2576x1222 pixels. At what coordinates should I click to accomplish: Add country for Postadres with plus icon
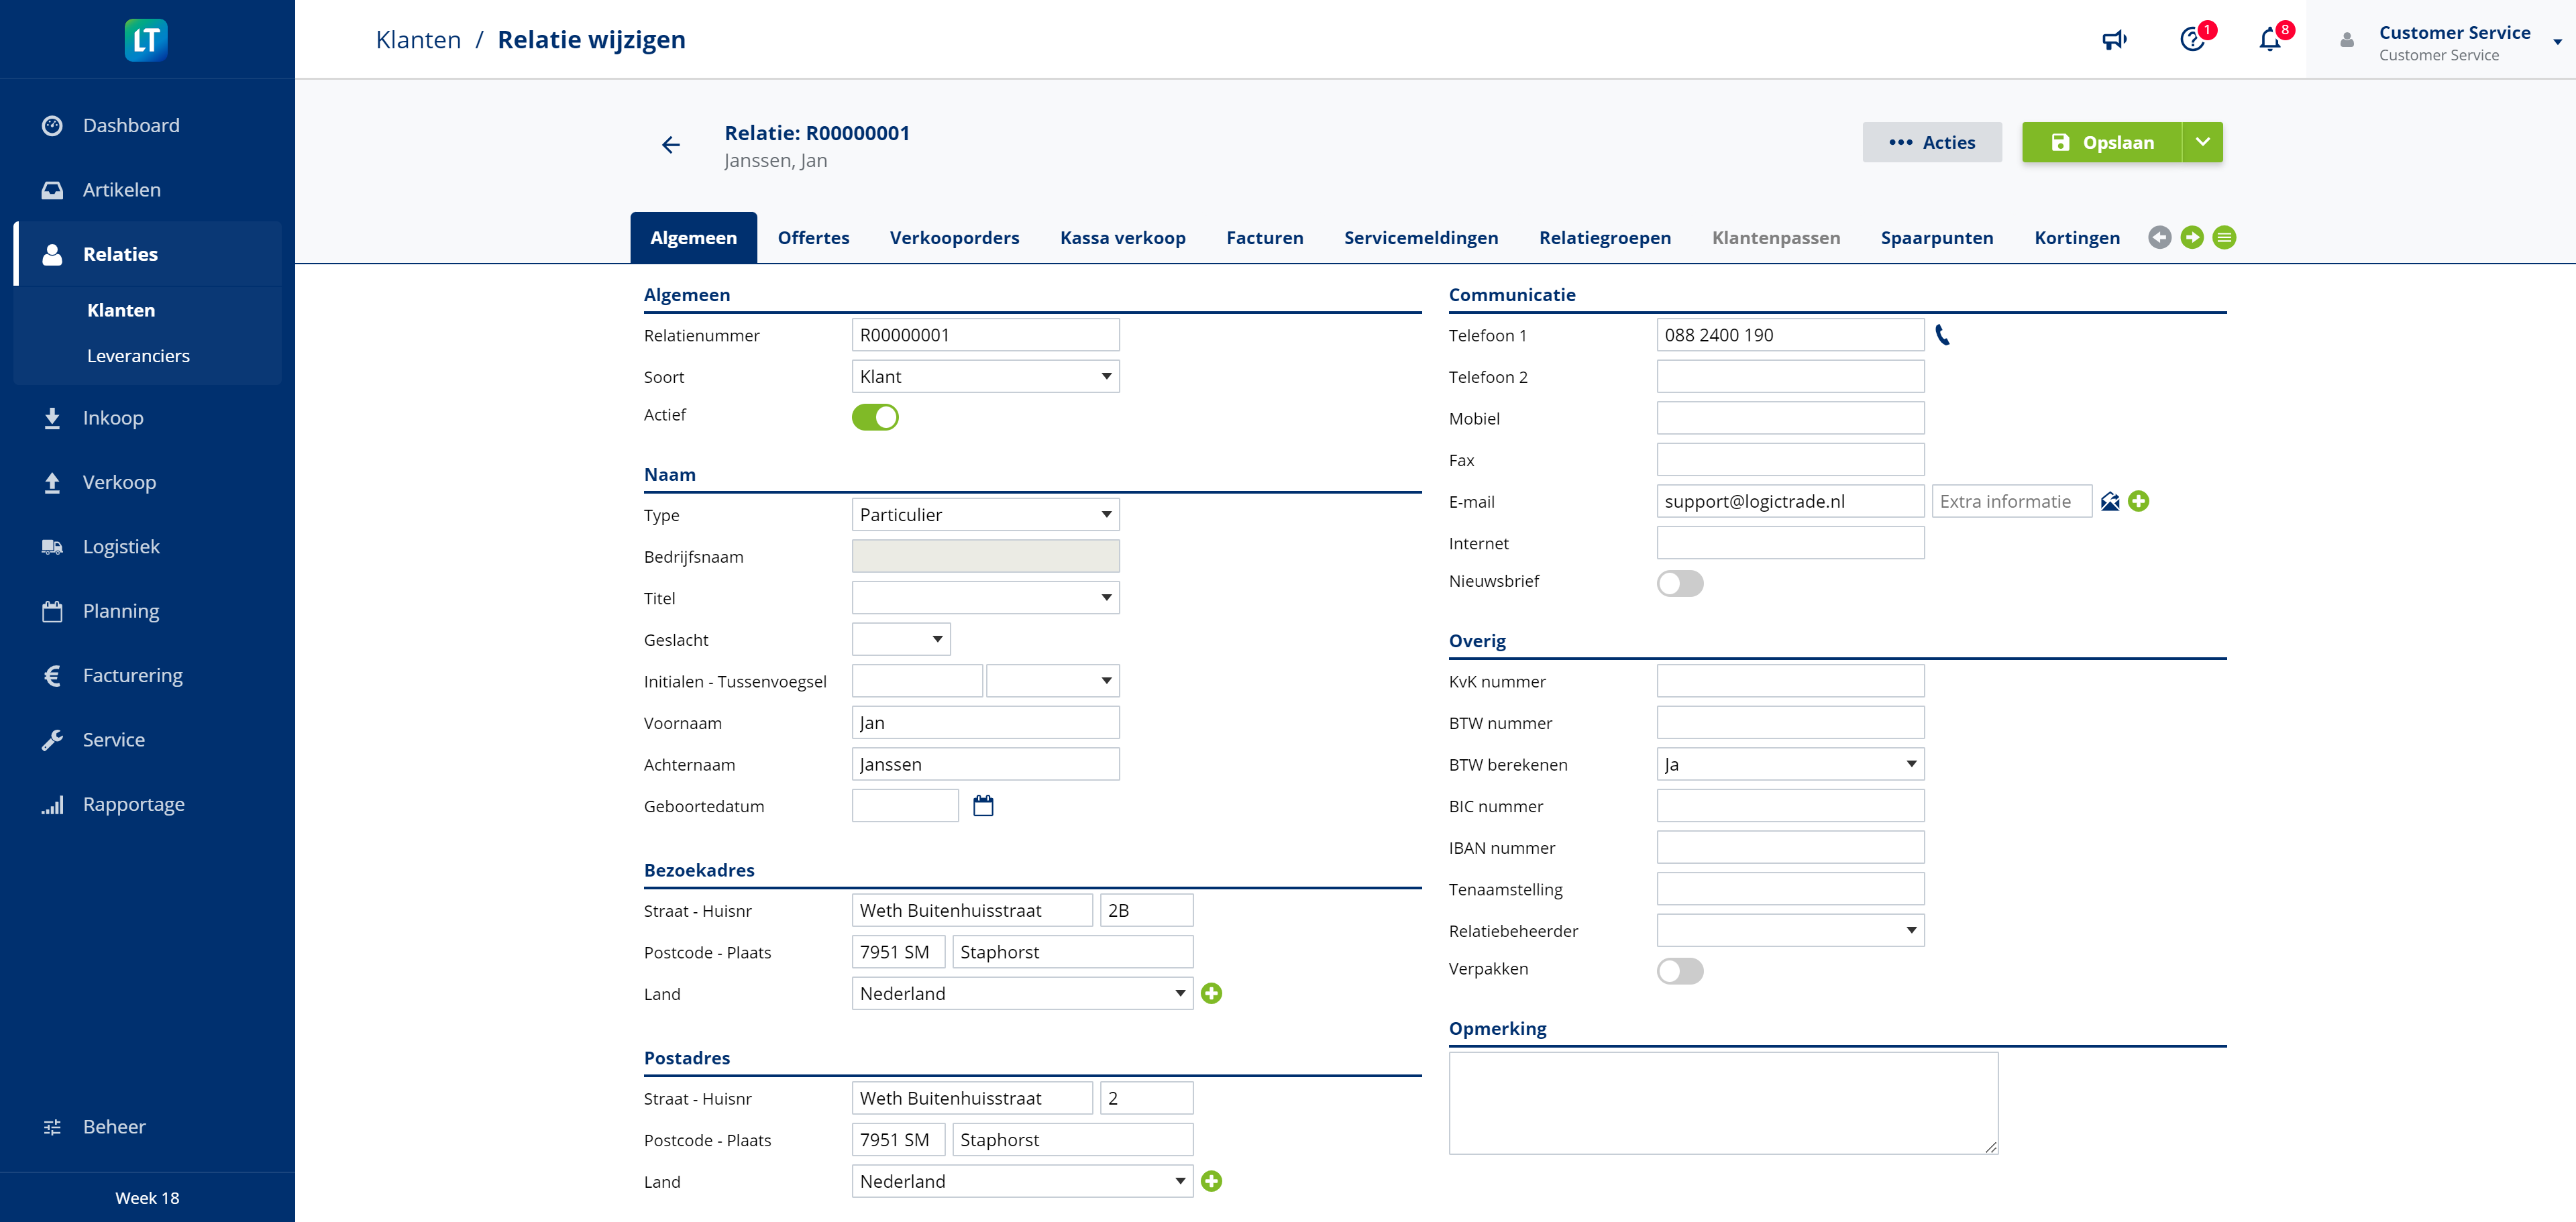click(x=1211, y=1182)
